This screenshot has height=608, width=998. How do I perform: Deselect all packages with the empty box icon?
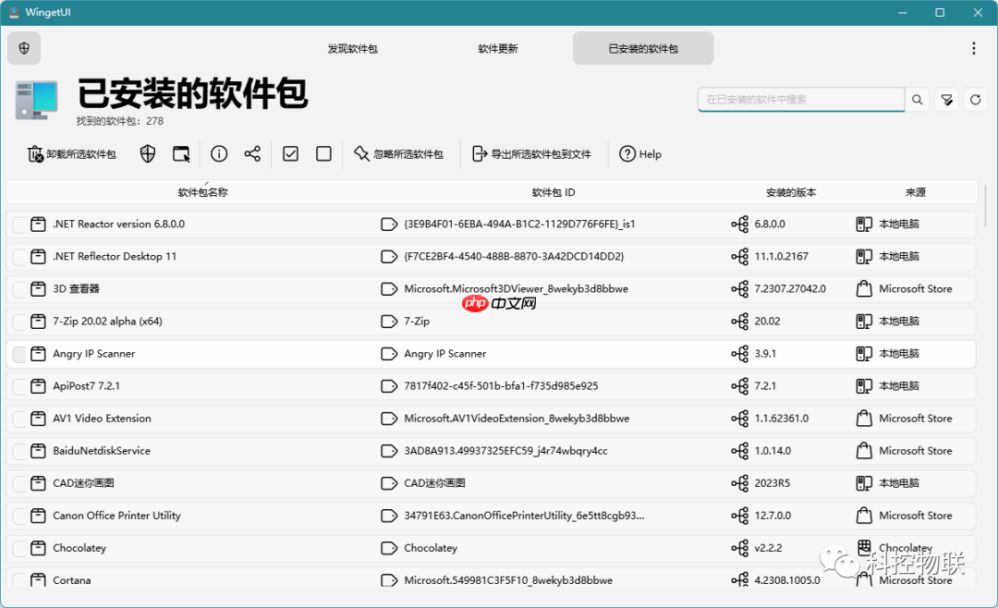(x=323, y=153)
